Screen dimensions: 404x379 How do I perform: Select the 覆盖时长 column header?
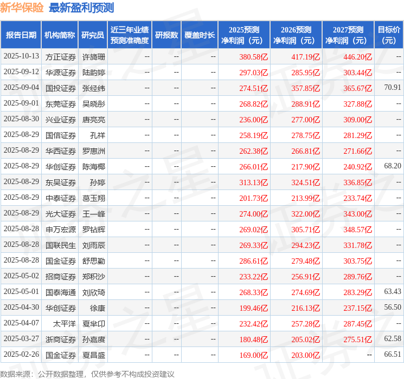point(200,35)
